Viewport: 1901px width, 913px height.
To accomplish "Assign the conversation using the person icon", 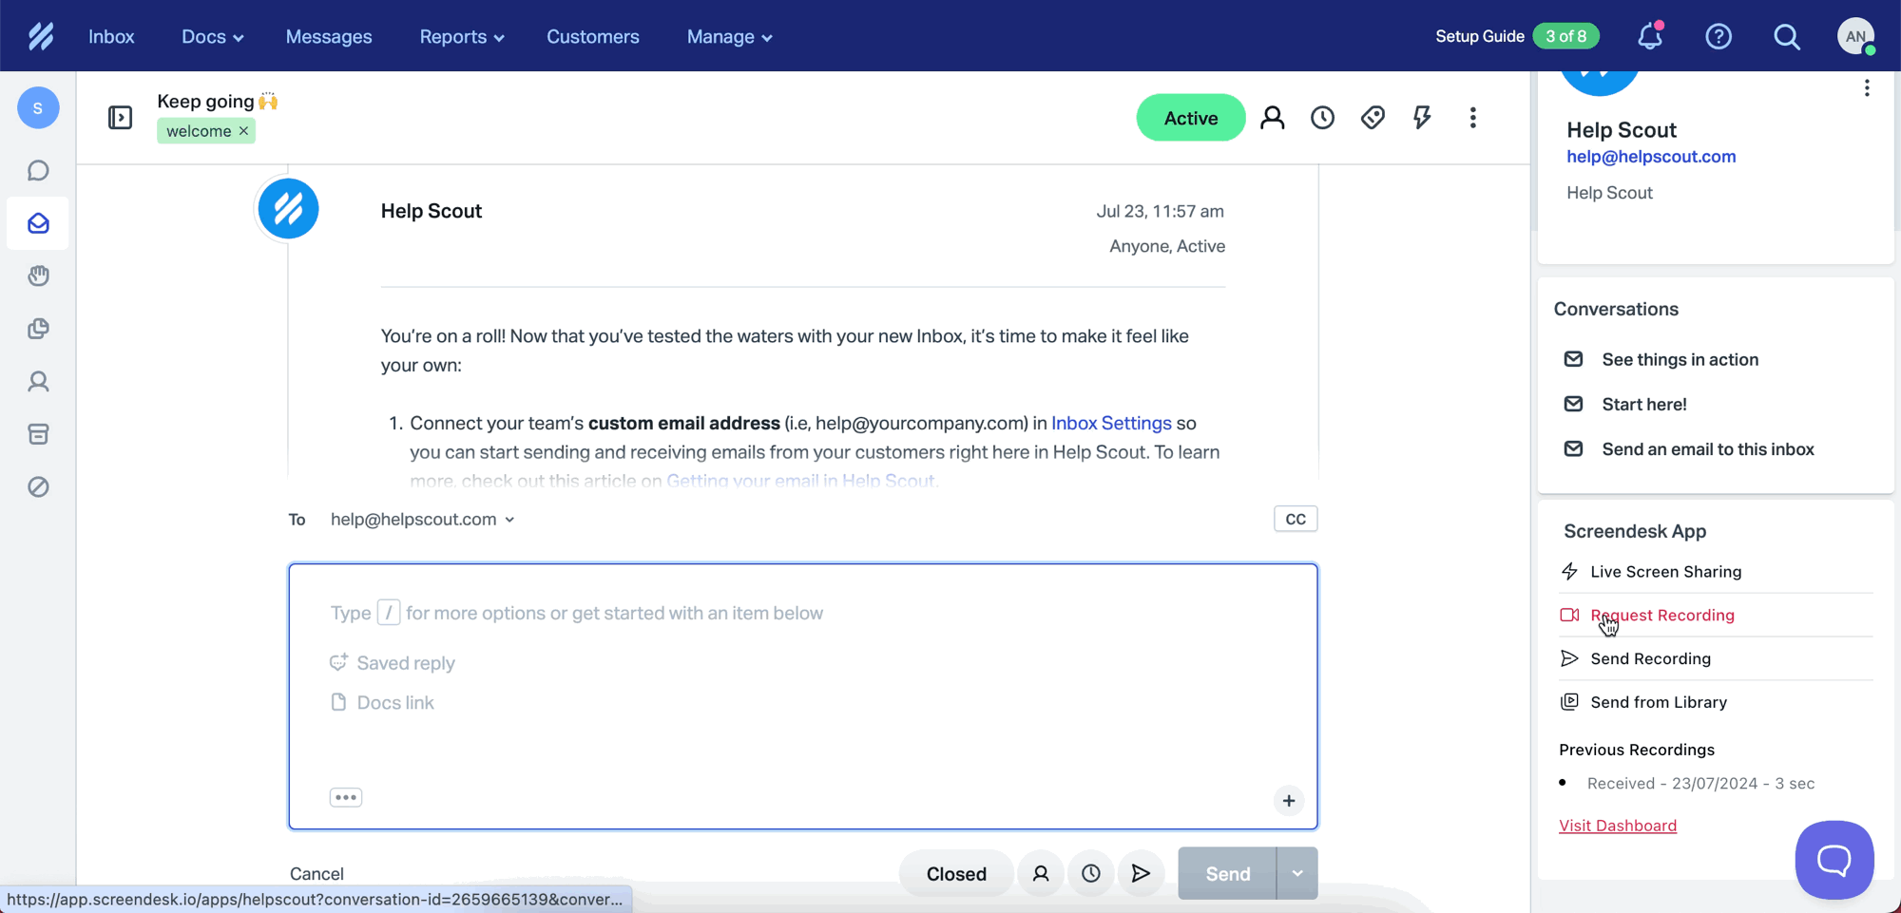I will 1274,117.
